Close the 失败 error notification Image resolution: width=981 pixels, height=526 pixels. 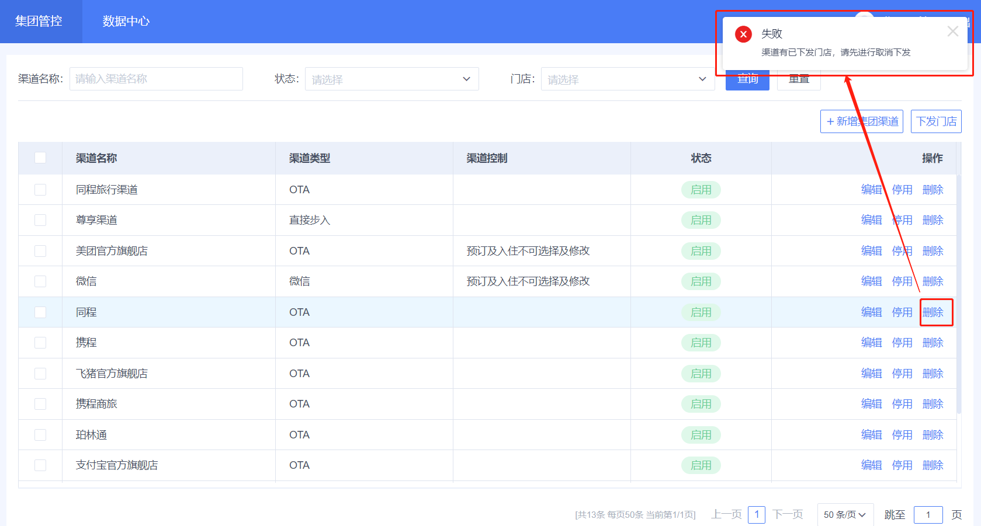(952, 32)
